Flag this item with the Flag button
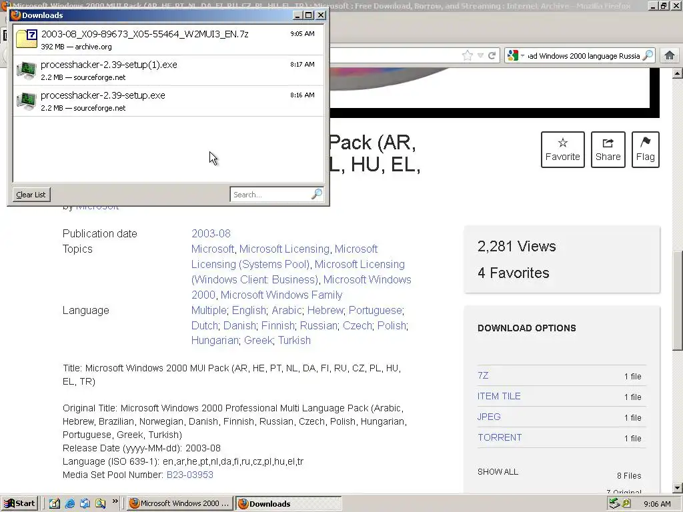Viewport: 683px width, 512px height. pos(645,149)
